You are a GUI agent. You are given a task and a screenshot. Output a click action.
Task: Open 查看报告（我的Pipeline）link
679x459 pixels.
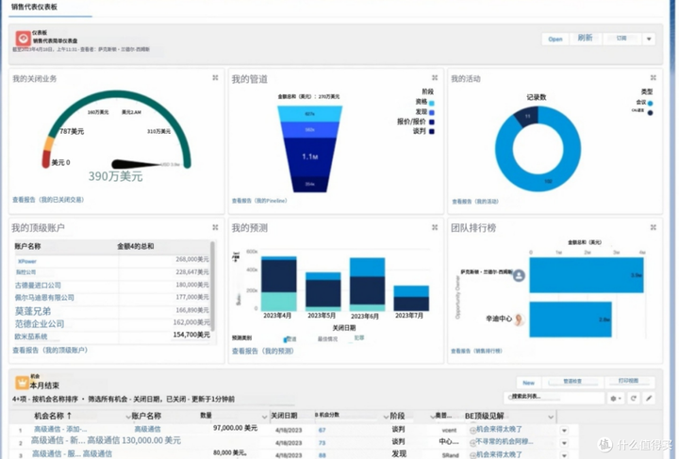(259, 201)
